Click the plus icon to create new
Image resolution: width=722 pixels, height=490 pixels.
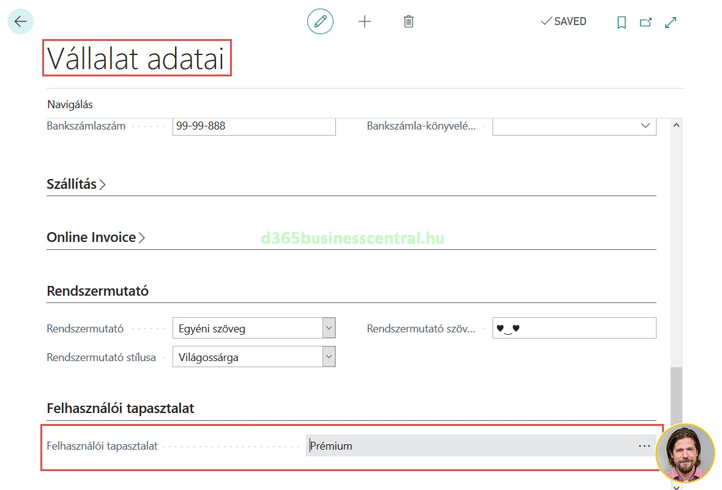pos(365,22)
